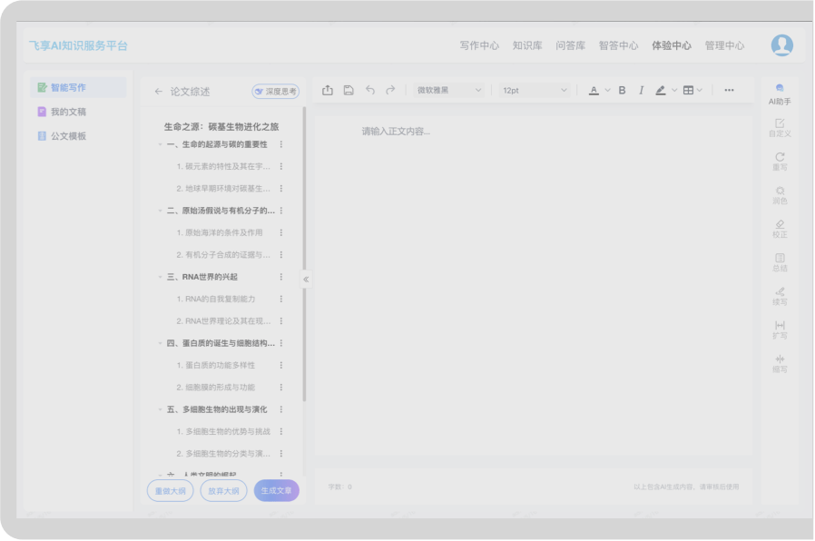Click the 生成文章 button
The height and width of the screenshot is (541, 815).
point(277,491)
